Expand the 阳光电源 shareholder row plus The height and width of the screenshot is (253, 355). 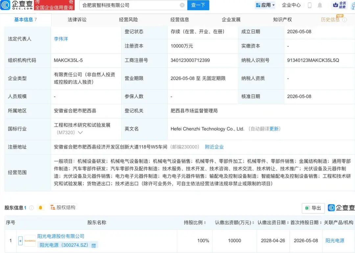(x=20, y=241)
